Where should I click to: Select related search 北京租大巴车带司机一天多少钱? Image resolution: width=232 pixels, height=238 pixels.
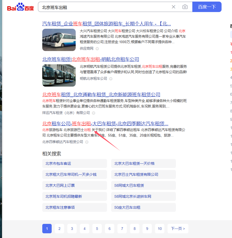[x=75, y=174]
